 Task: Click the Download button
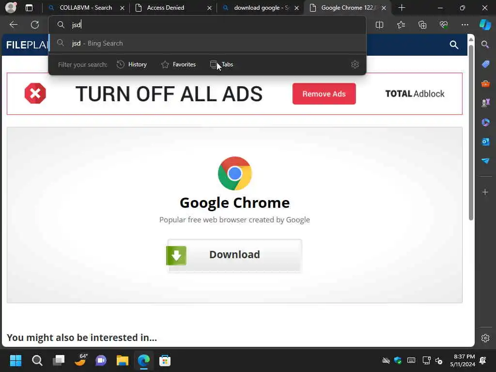(x=234, y=255)
